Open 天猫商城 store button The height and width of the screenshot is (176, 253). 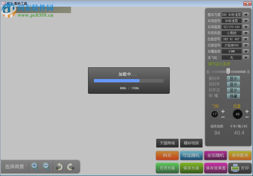point(167,143)
